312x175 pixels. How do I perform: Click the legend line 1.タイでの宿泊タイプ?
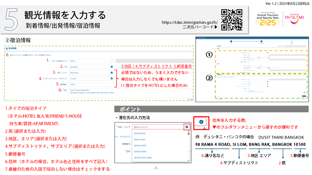pos(26,108)
